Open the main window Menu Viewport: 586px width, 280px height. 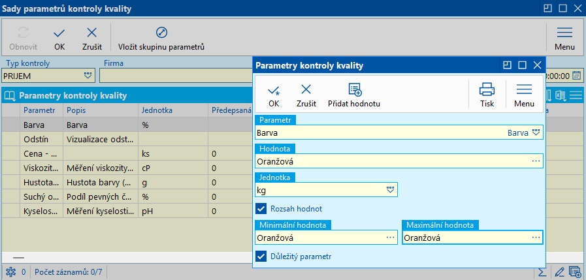click(x=564, y=37)
